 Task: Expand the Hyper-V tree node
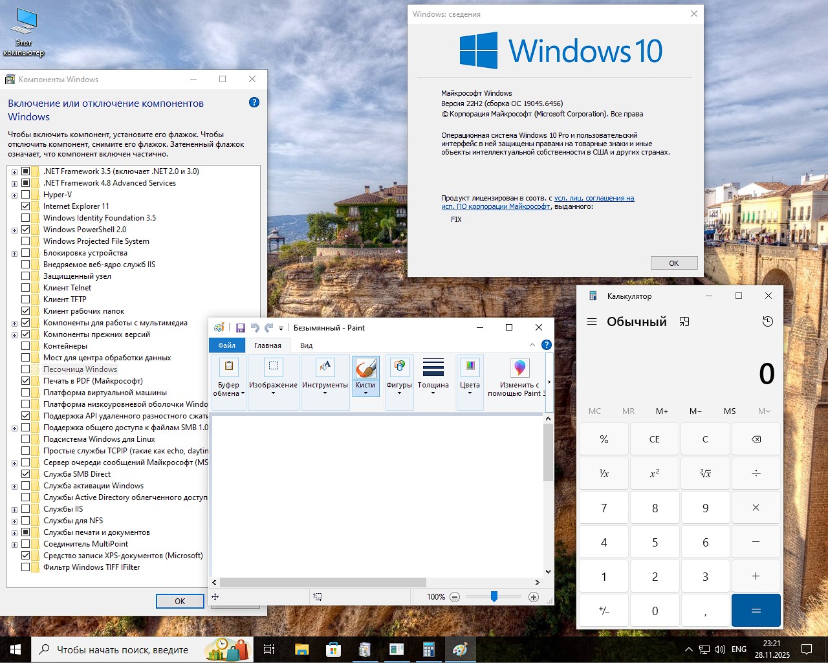[x=14, y=194]
